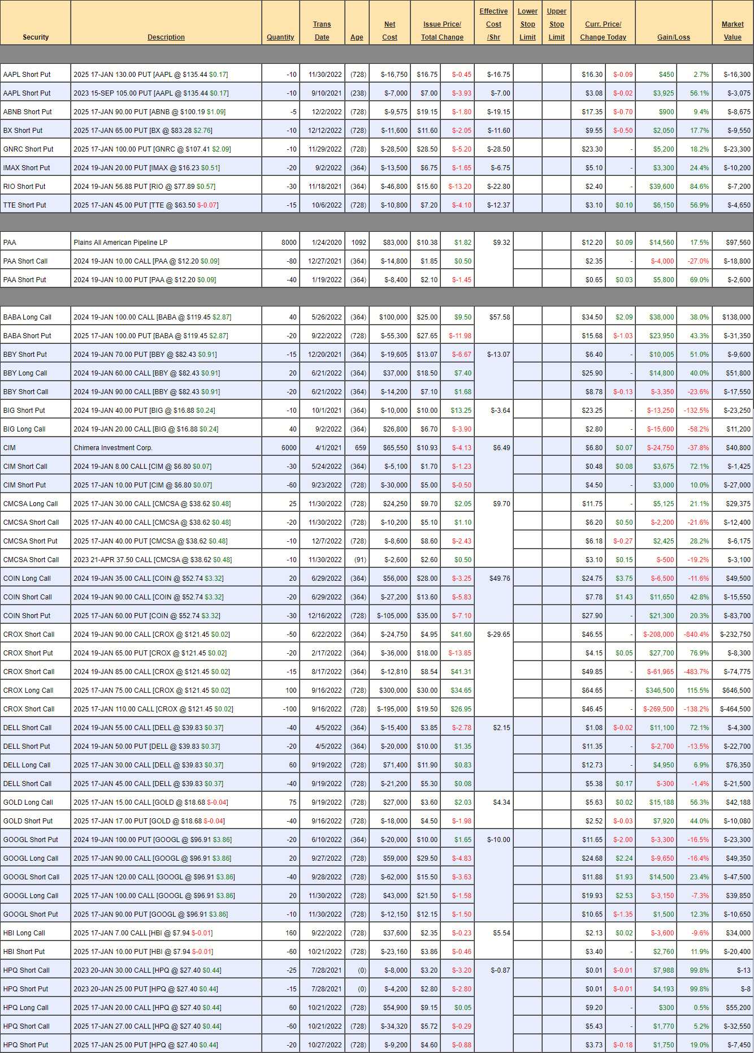Click the Description column header
The image size is (754, 1053).
[166, 37]
